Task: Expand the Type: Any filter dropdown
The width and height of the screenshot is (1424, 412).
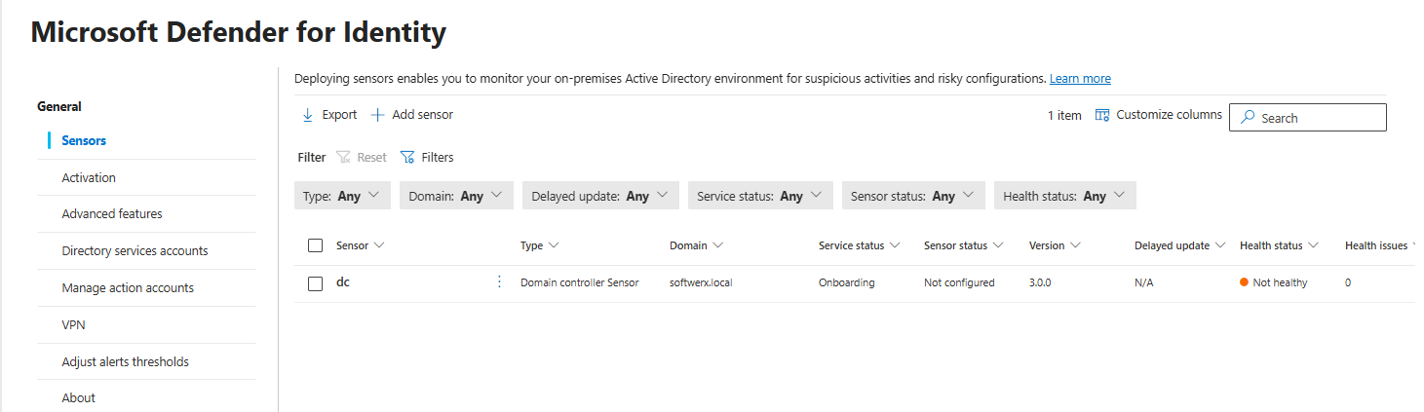Action: (342, 196)
